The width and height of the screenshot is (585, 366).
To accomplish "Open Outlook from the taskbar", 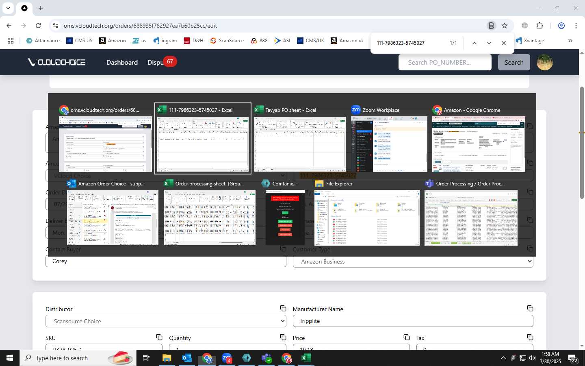I will pyautogui.click(x=186, y=358).
